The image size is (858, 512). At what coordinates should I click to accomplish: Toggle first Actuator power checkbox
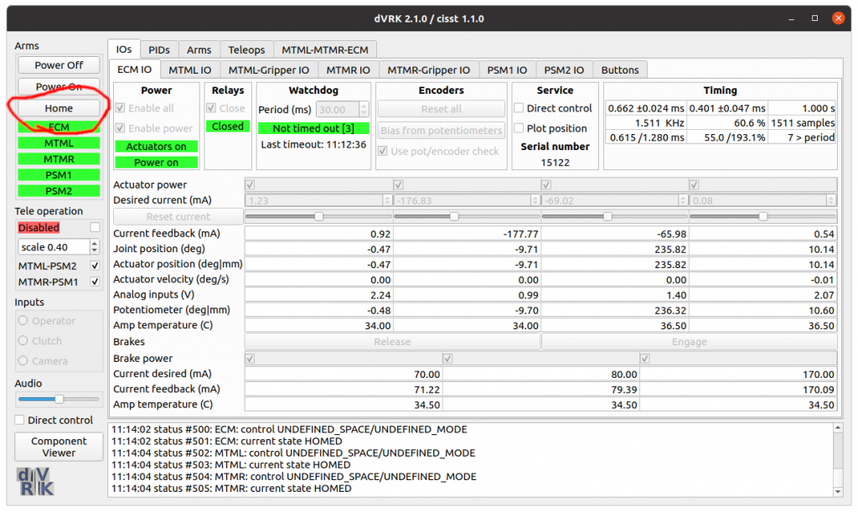250,185
